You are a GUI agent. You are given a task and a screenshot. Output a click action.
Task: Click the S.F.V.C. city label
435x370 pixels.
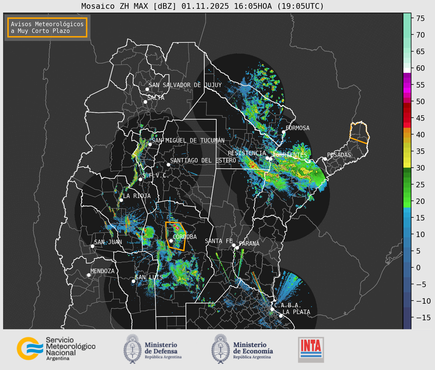155,176
